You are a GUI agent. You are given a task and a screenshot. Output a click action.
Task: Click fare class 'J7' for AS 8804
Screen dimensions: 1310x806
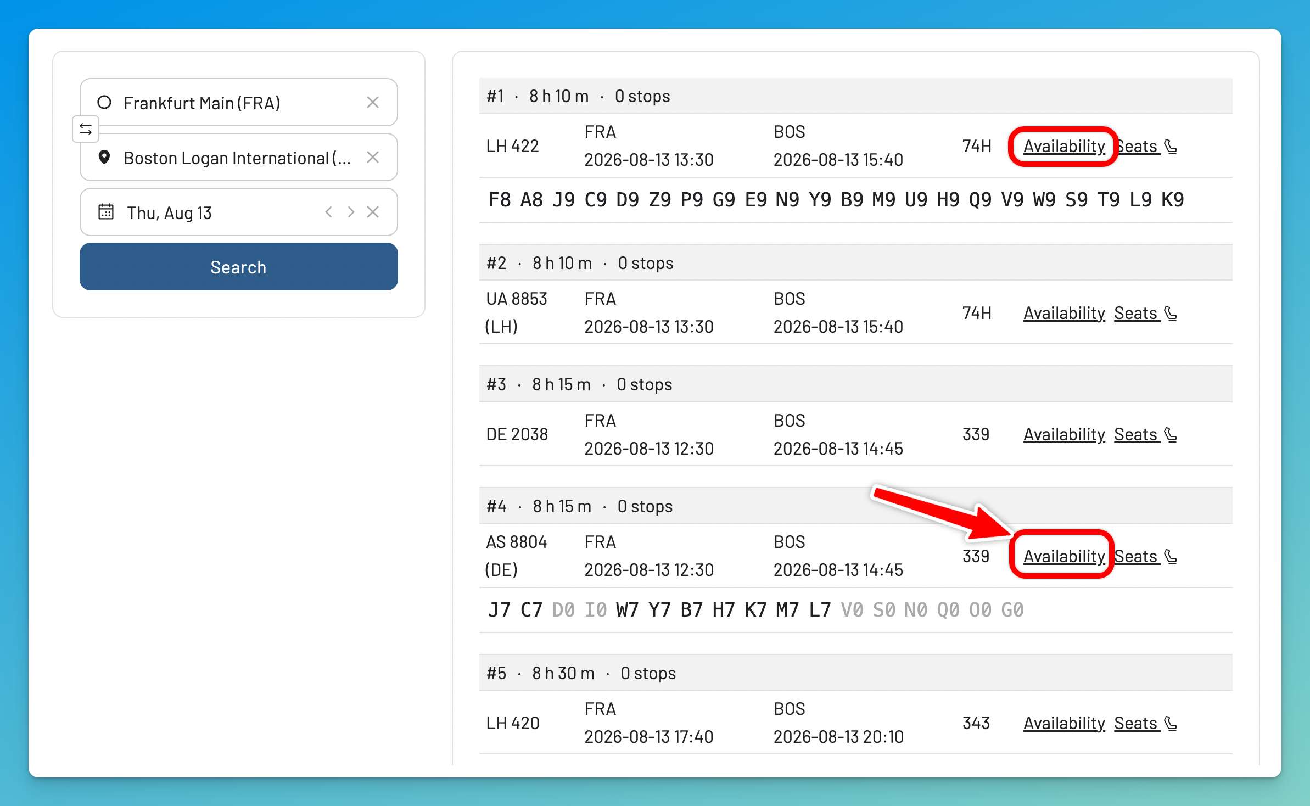(x=500, y=610)
